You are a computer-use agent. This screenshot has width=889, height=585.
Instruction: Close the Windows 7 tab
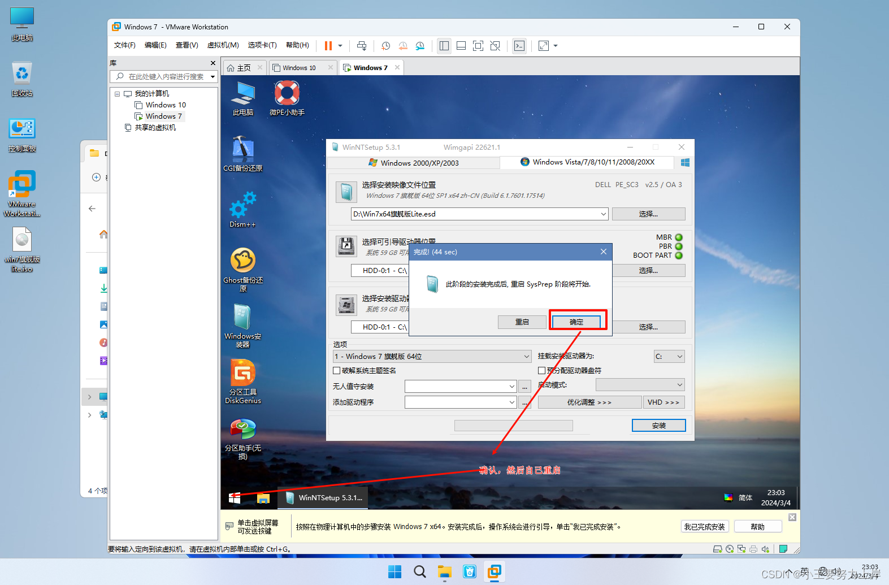point(397,67)
